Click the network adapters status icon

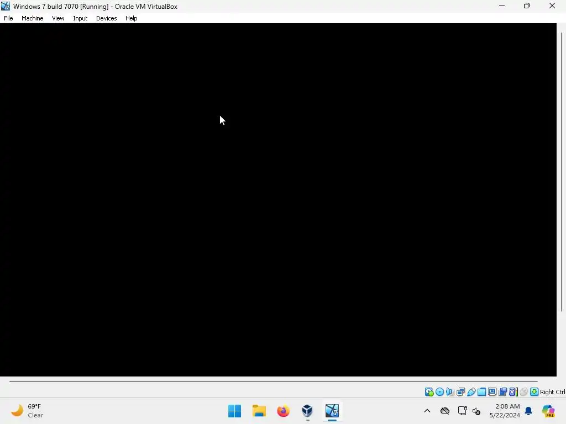pos(460,392)
